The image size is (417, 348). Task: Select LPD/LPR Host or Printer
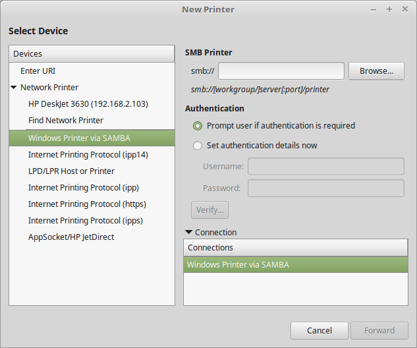pos(71,171)
